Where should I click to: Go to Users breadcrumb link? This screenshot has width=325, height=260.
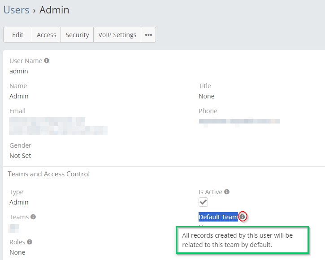coord(17,10)
